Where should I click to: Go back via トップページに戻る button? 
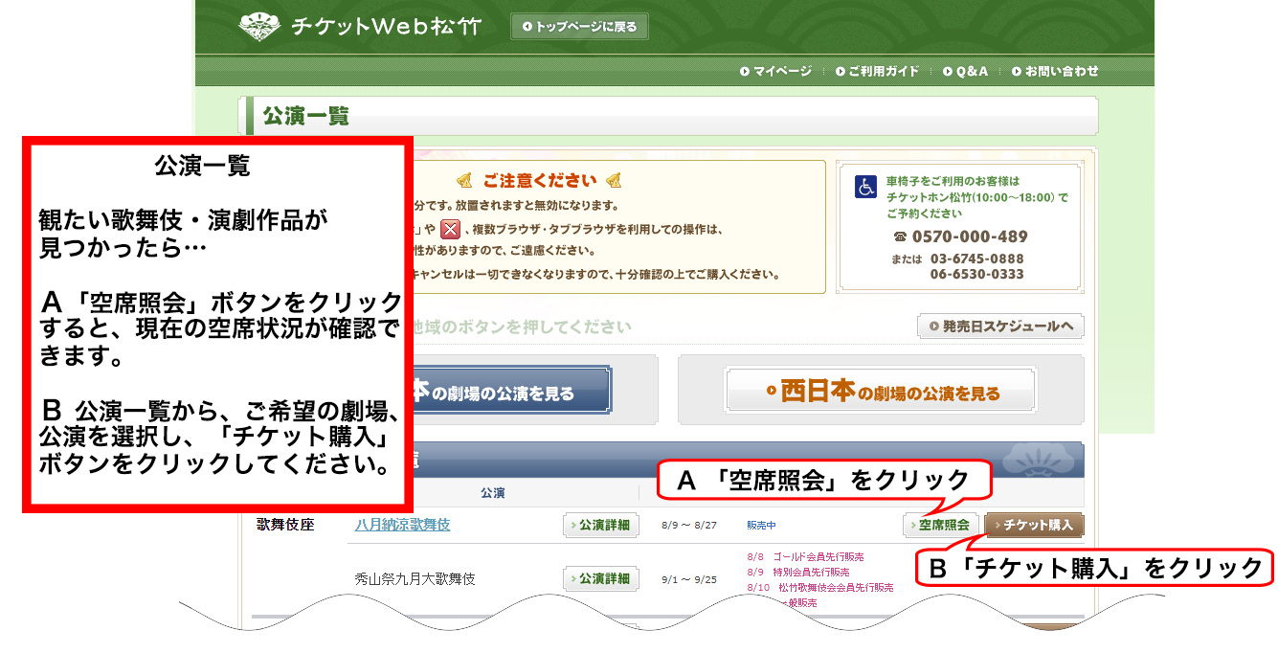point(580,27)
